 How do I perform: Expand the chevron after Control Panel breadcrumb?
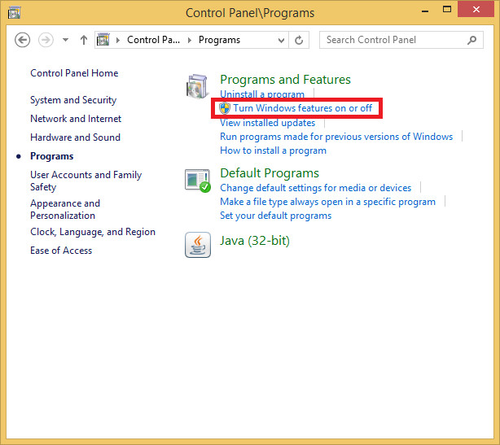pyautogui.click(x=190, y=40)
